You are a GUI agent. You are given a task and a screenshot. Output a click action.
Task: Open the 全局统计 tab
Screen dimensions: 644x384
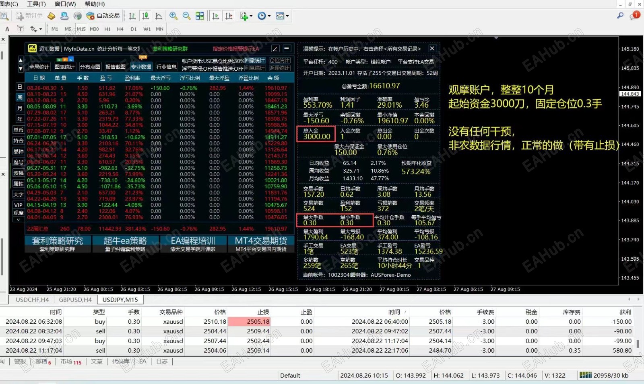[39, 67]
